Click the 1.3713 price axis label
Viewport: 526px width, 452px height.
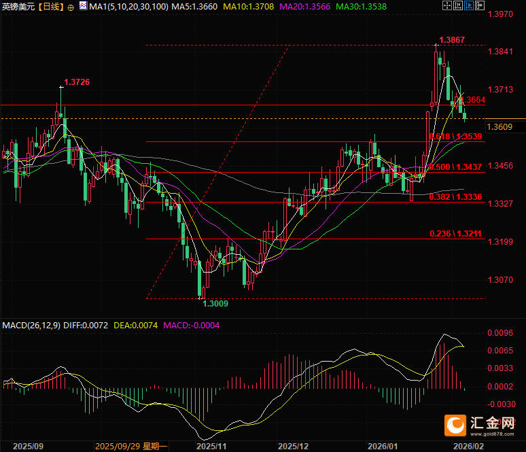coord(500,90)
